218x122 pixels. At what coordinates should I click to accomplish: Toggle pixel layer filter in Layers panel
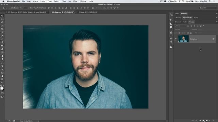click(188, 26)
